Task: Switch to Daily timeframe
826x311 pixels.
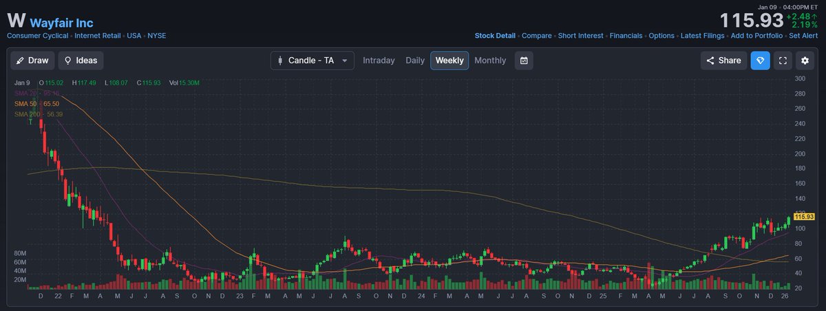Action: click(415, 61)
